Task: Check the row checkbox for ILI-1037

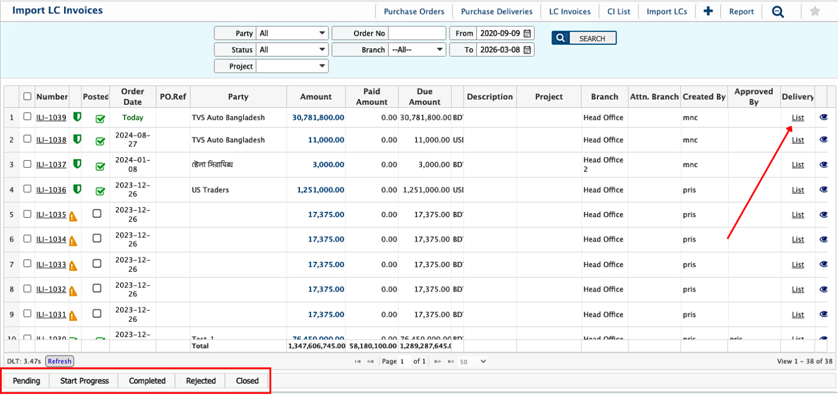Action: point(27,165)
